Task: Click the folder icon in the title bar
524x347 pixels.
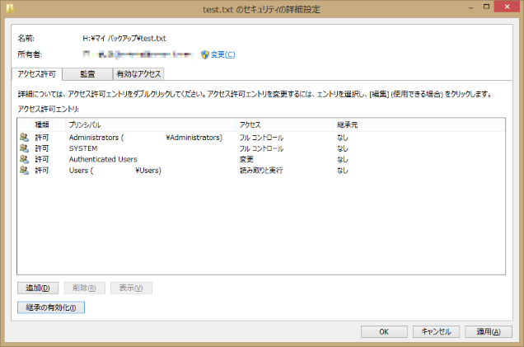Action: [10, 8]
